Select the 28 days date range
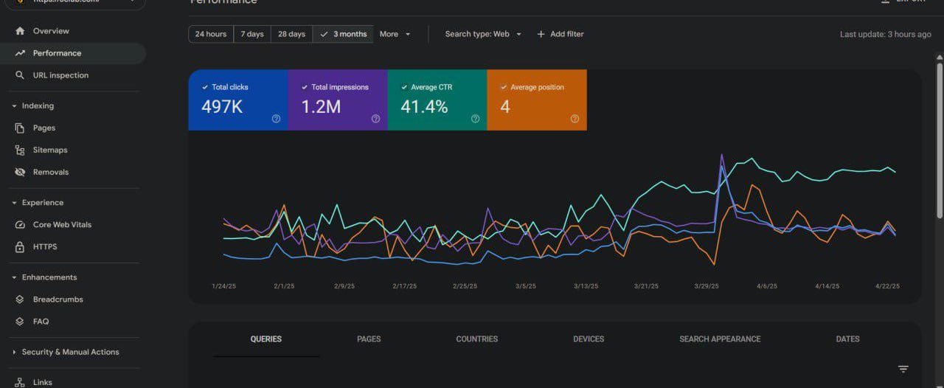 (x=291, y=34)
